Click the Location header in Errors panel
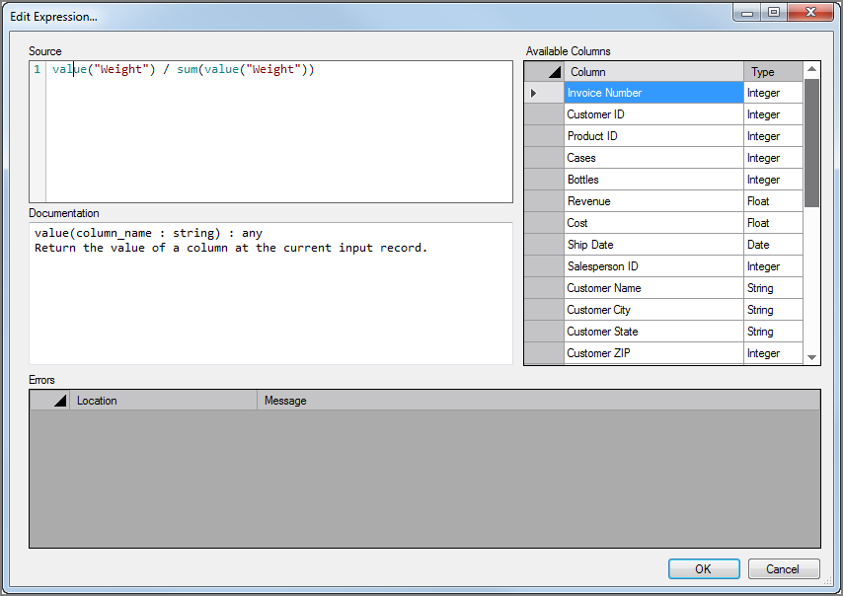The width and height of the screenshot is (843, 596). click(158, 400)
